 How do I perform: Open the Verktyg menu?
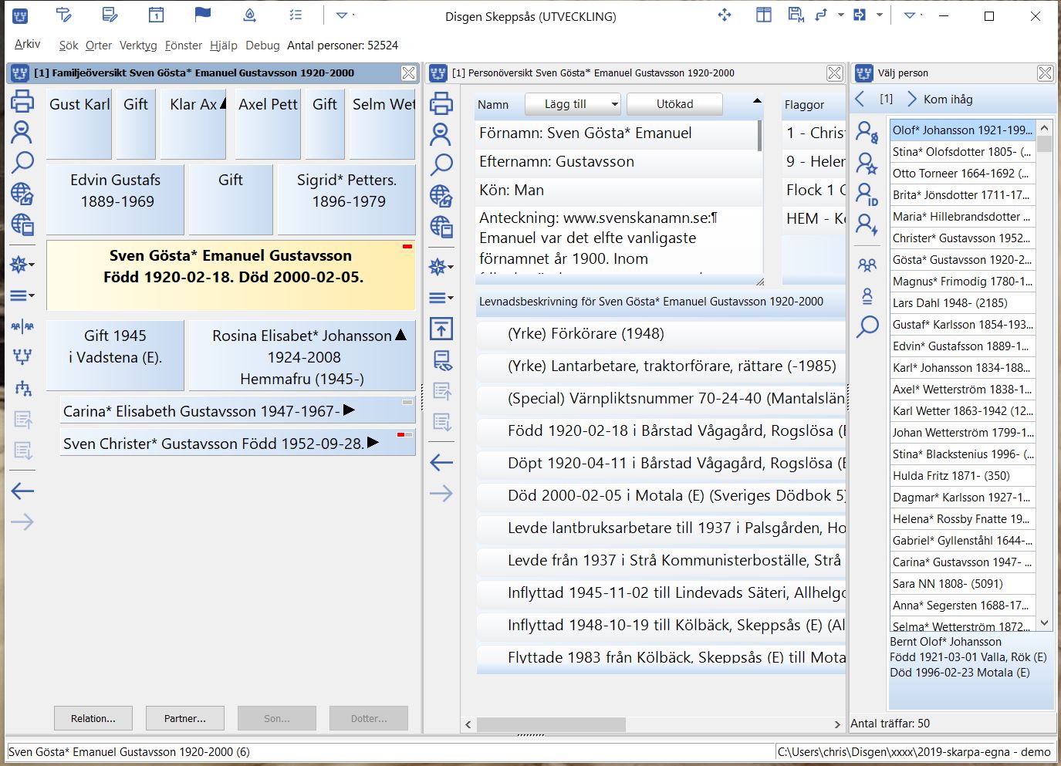(x=139, y=46)
